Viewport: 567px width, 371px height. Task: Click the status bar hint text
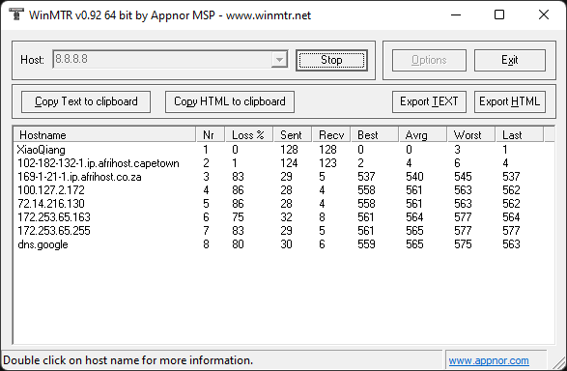point(128,360)
